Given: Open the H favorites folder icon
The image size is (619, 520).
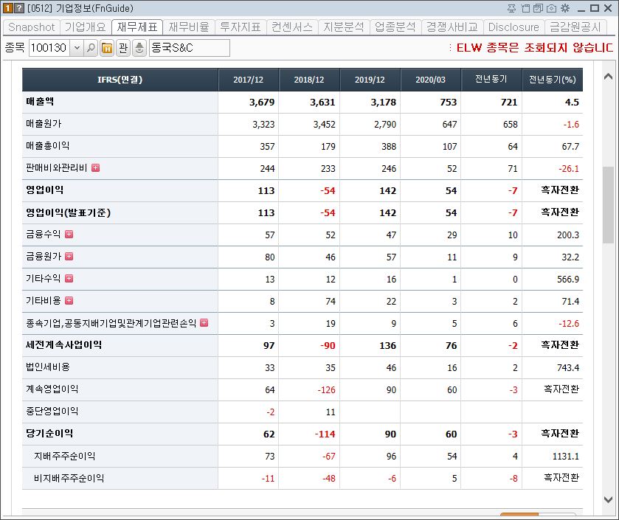Looking at the screenshot, I should click(106, 46).
